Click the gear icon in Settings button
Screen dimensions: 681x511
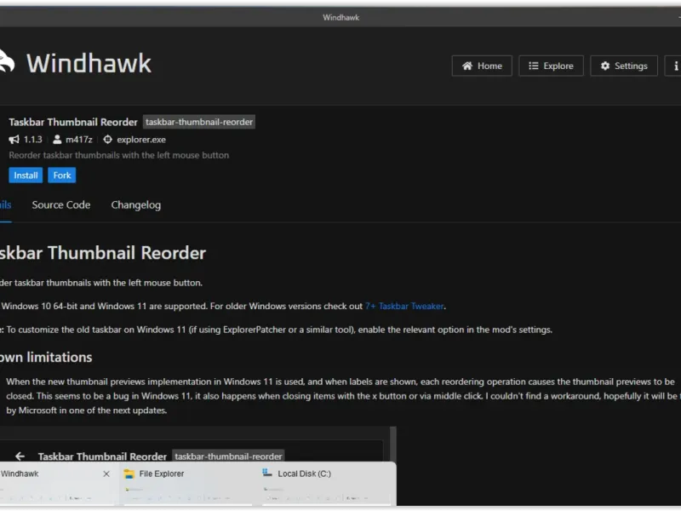pos(605,66)
